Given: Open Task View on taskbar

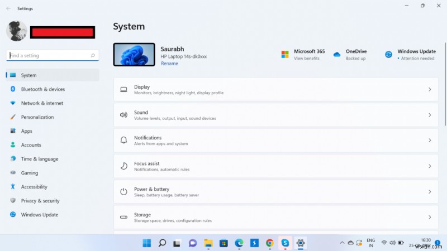Looking at the screenshot, I should [177, 243].
